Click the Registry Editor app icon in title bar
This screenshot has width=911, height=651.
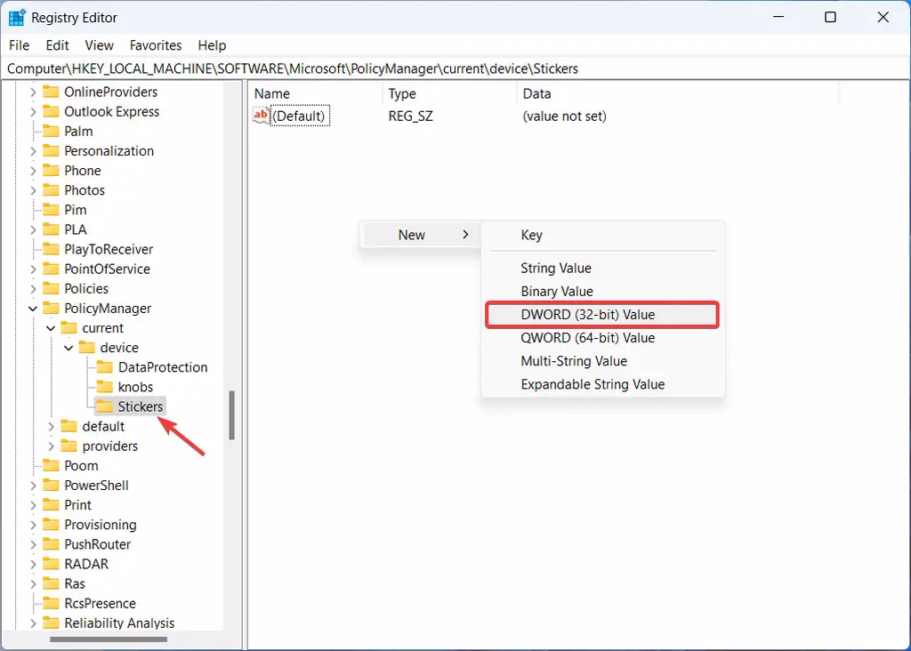coord(16,18)
